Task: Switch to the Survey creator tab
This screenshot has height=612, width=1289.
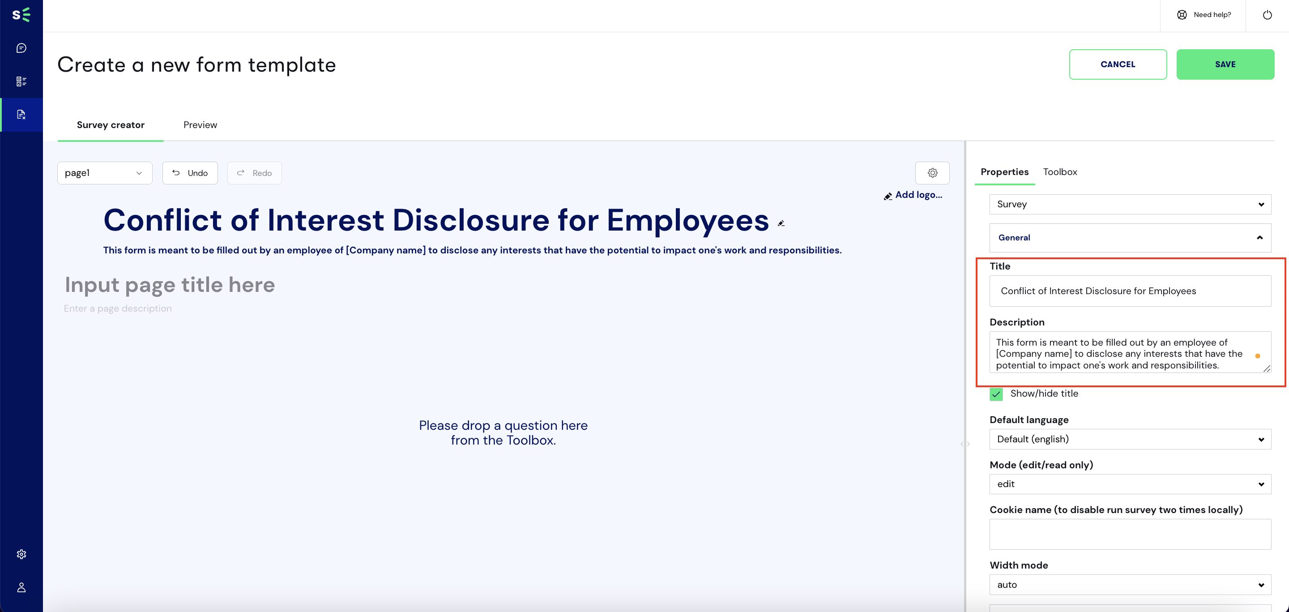Action: pyautogui.click(x=111, y=124)
